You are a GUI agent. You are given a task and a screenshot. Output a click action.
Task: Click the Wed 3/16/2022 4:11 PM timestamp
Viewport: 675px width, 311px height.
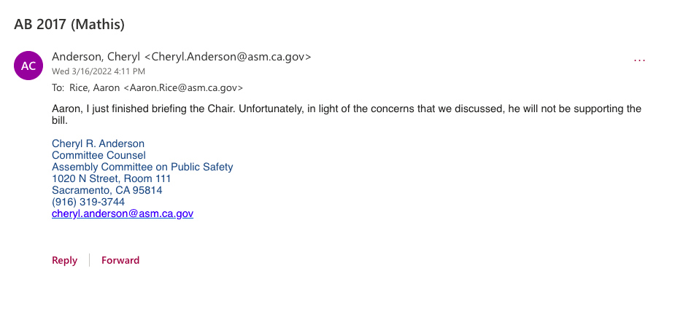click(99, 71)
